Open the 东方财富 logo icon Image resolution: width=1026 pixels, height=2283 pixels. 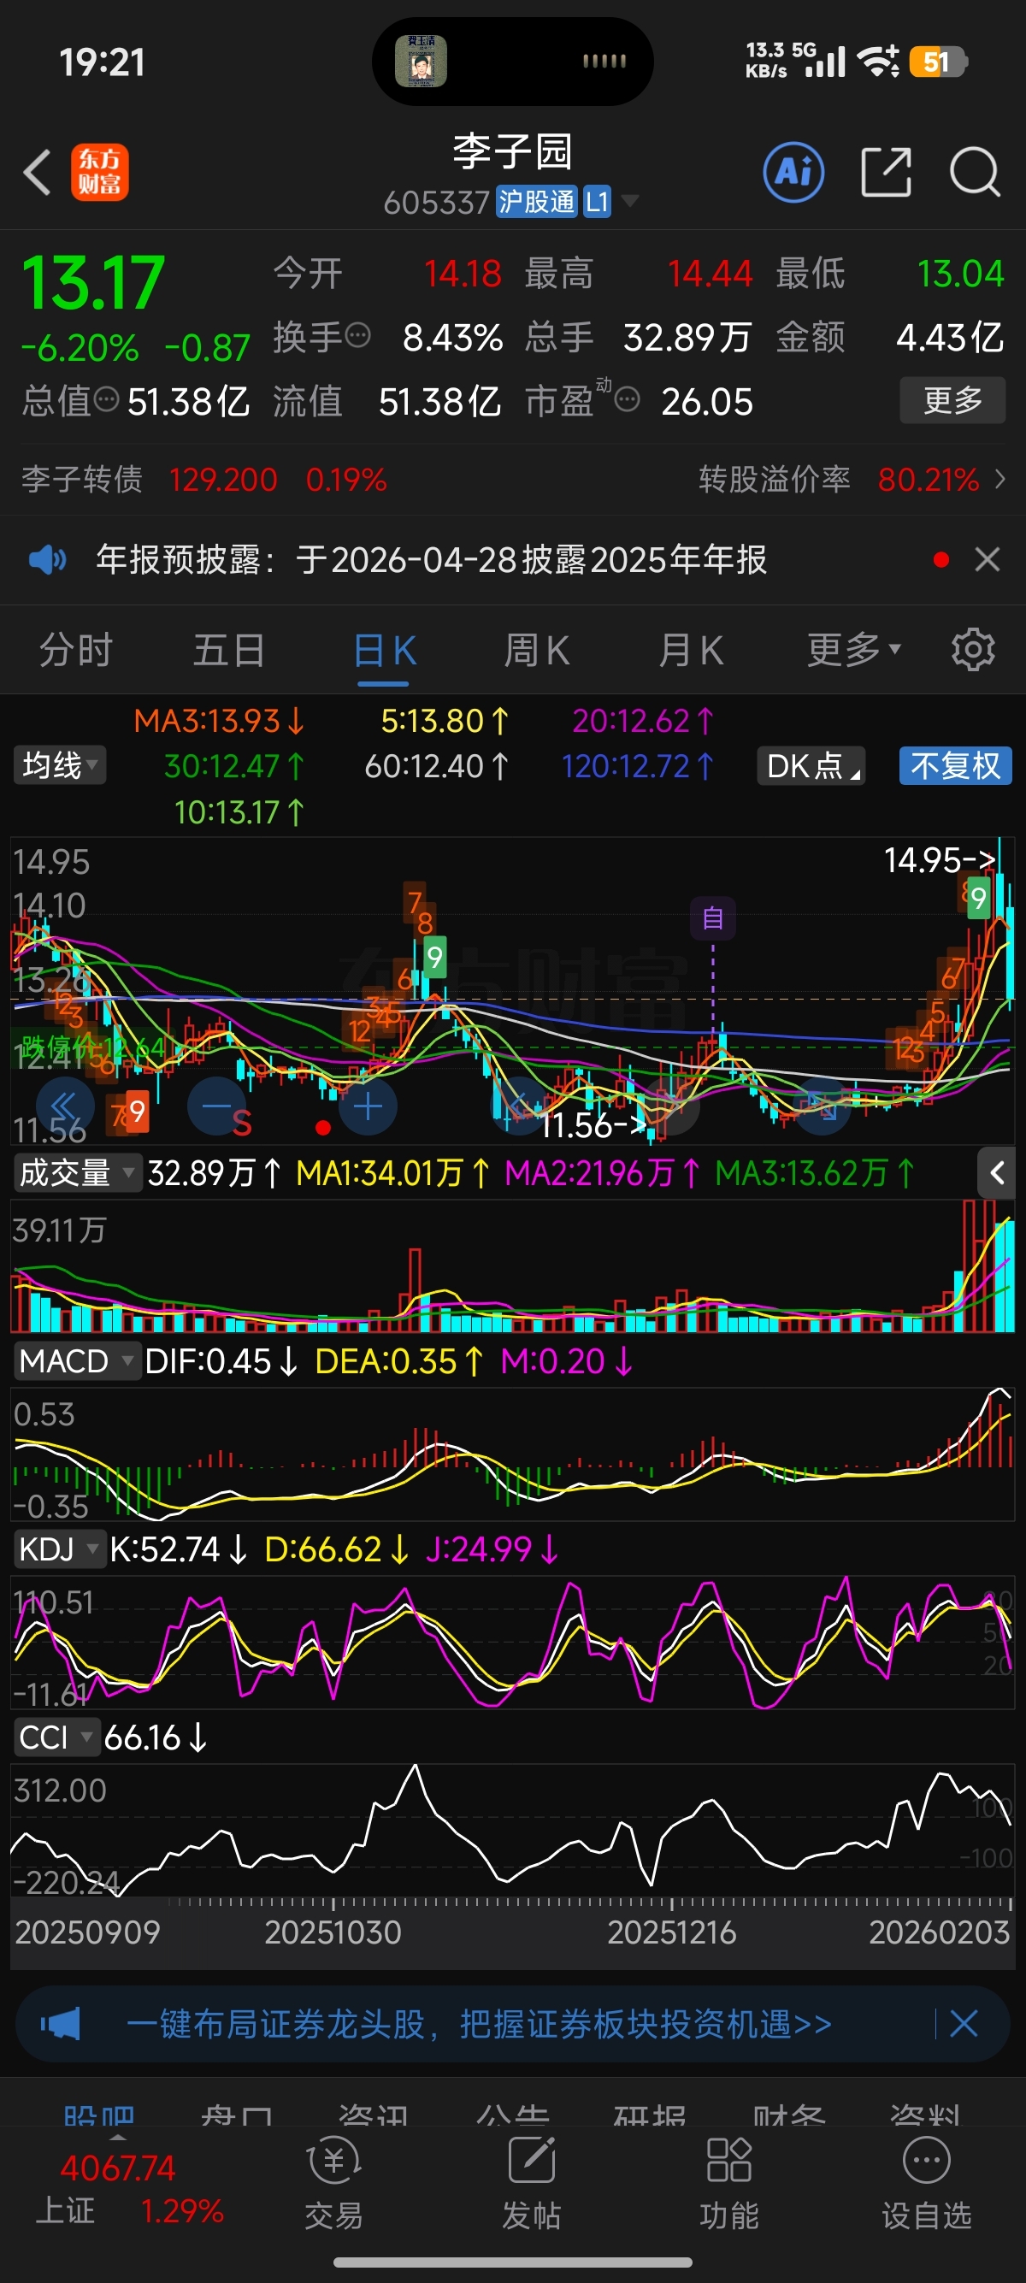pos(99,172)
